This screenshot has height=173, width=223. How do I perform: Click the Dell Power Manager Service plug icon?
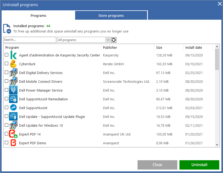tap(13, 90)
